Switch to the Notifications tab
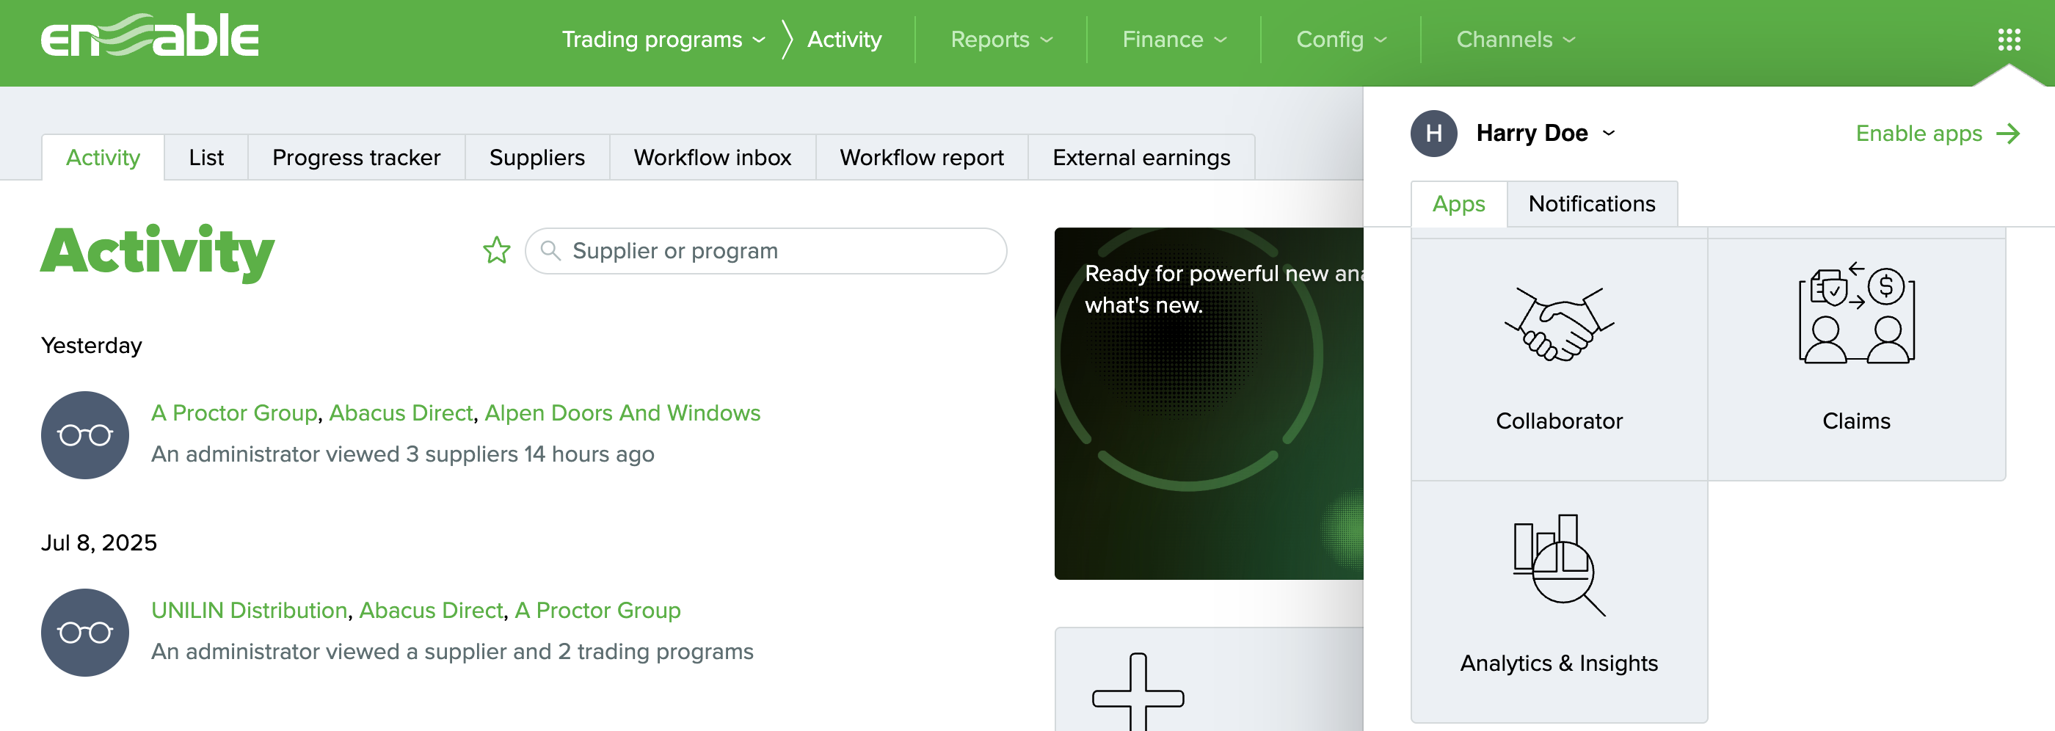Screen dimensions: 2055x731 coord(1590,204)
